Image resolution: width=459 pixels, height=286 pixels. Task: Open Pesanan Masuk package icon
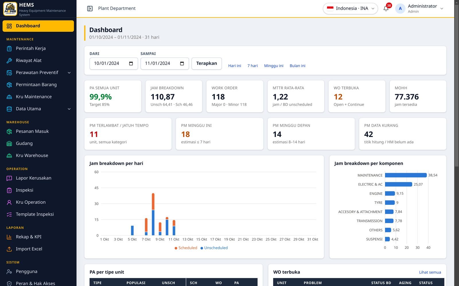9,132
